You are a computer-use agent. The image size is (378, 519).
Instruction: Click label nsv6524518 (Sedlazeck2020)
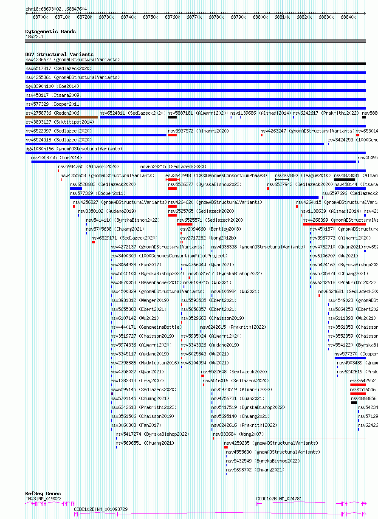click(x=59, y=140)
